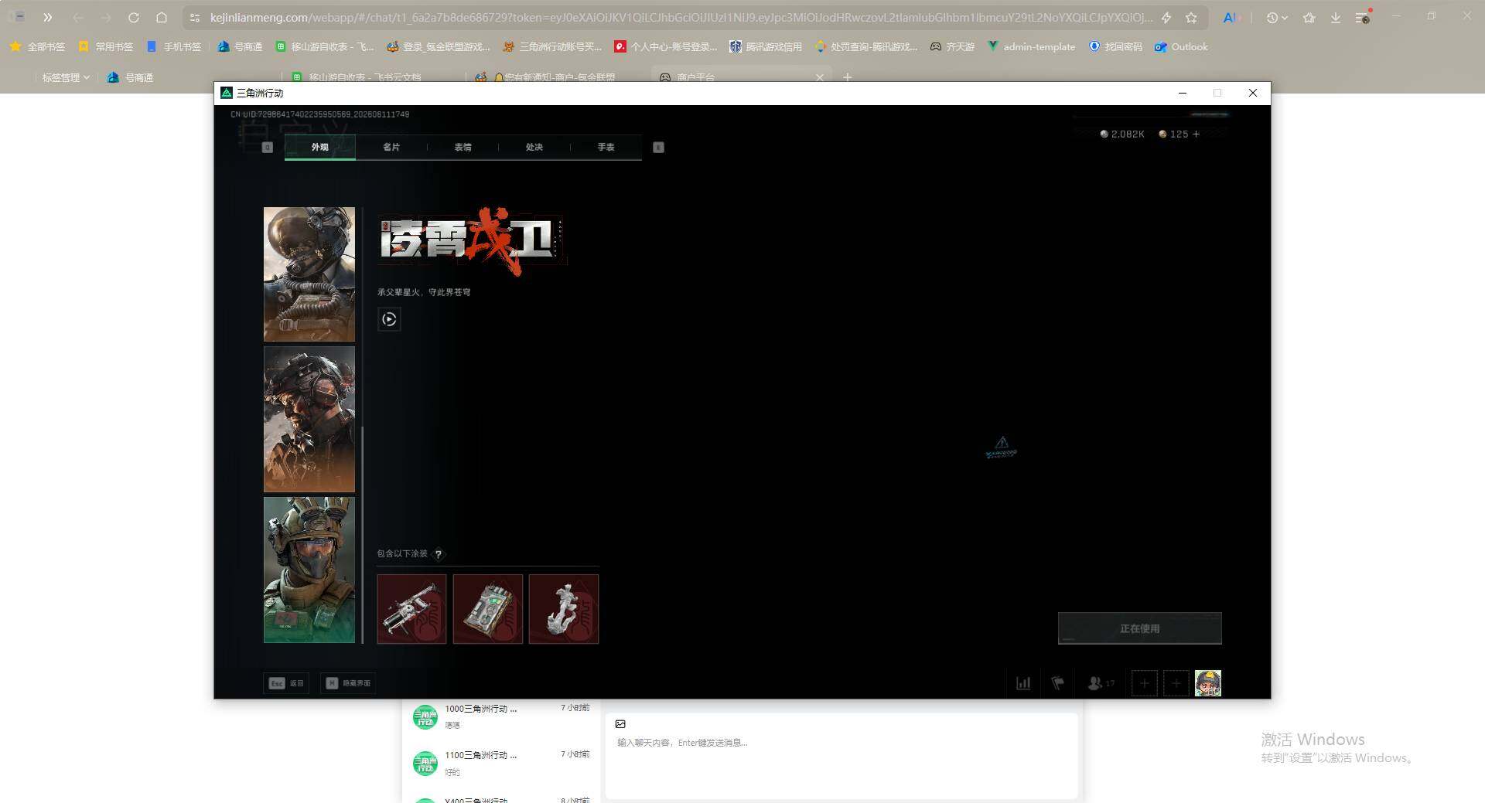Open the 手表 tab
Viewport: 1485px width, 803px height.
606,147
